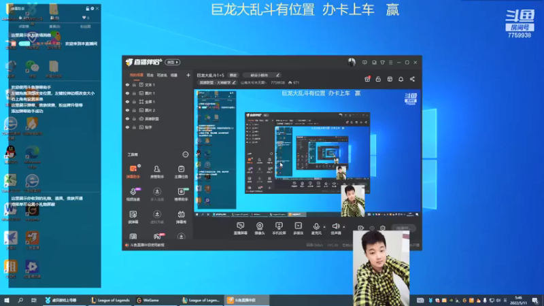Open the 主播任务 streamer tasks tool
The width and height of the screenshot is (544, 306).
pos(181,172)
